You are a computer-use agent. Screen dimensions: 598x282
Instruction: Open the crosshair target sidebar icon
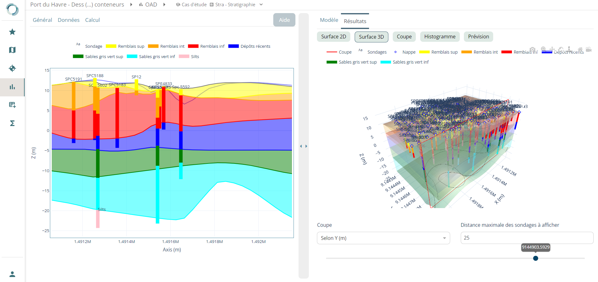point(12,68)
